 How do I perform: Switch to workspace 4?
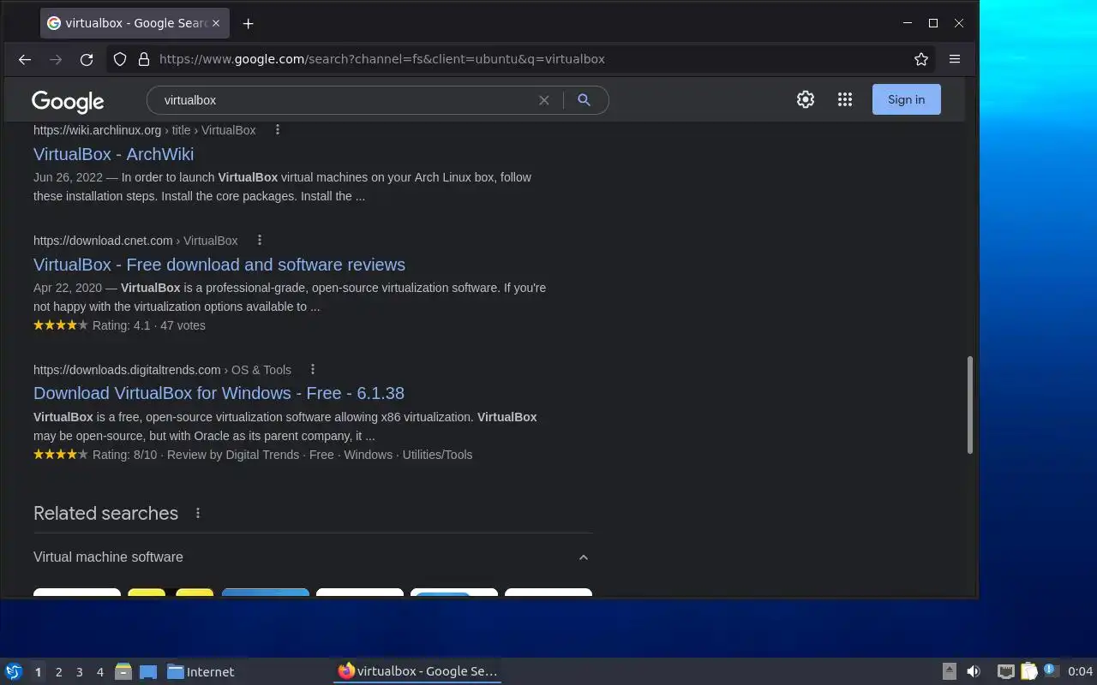coord(99,672)
